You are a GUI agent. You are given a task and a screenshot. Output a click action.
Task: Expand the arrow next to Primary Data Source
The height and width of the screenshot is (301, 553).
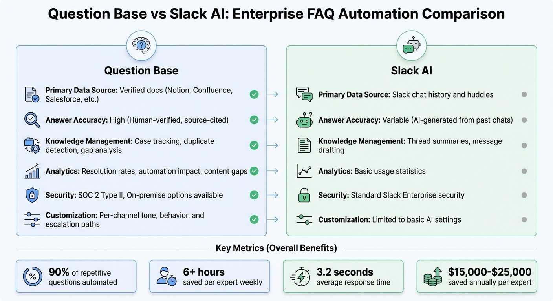[276, 94]
